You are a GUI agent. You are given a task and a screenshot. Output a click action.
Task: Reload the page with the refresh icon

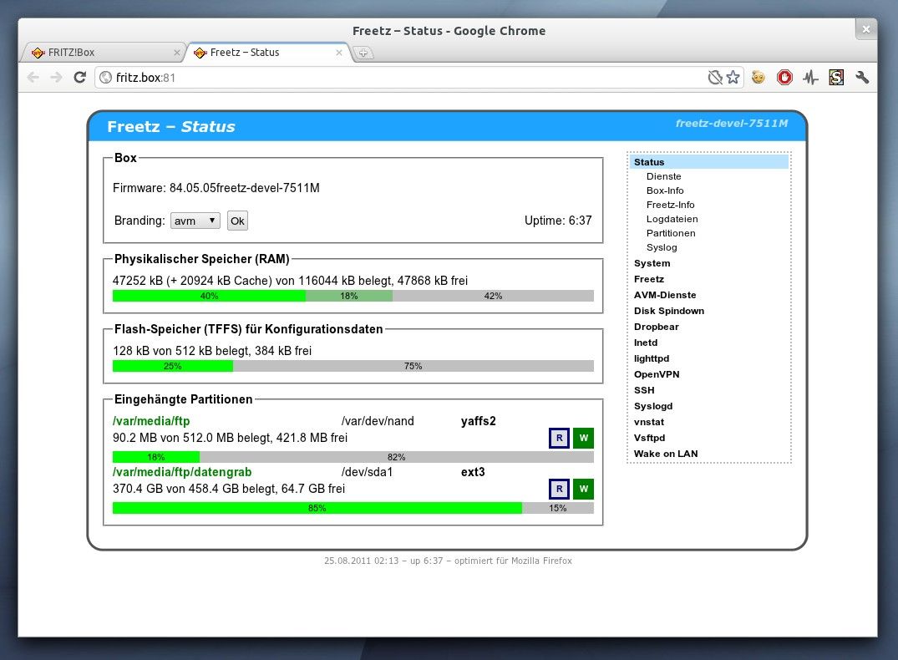(x=79, y=77)
